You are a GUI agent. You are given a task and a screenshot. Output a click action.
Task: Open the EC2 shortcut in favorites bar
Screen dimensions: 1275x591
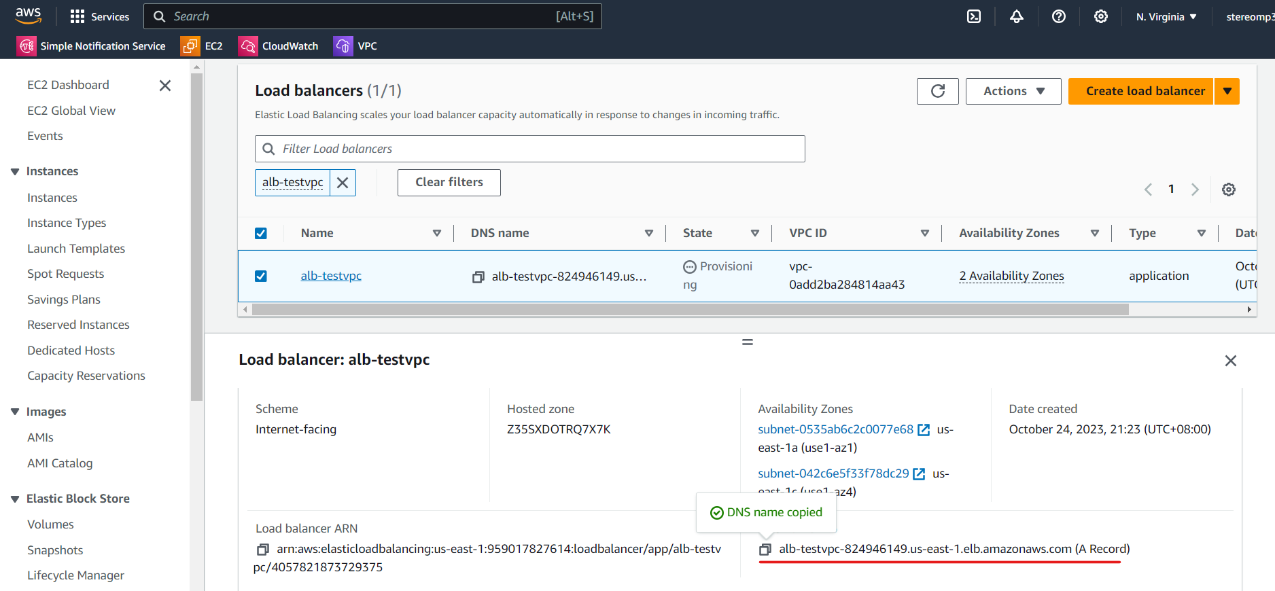(x=202, y=46)
